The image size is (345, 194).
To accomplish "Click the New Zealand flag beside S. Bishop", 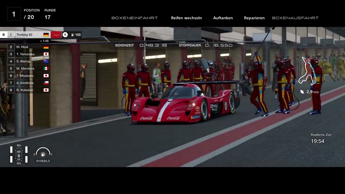I will 46,61.
